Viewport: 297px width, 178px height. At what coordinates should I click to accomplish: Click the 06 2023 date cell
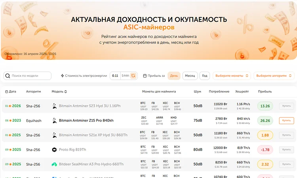[x=13, y=121]
